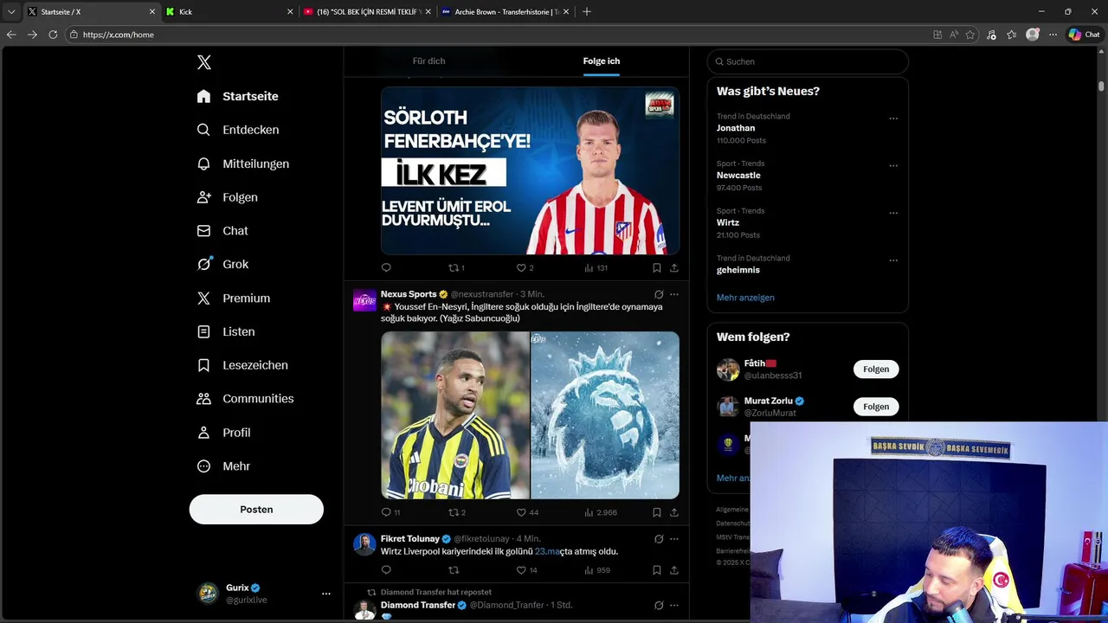The width and height of the screenshot is (1108, 623).
Task: Click the Premium X icon
Action: tap(203, 298)
